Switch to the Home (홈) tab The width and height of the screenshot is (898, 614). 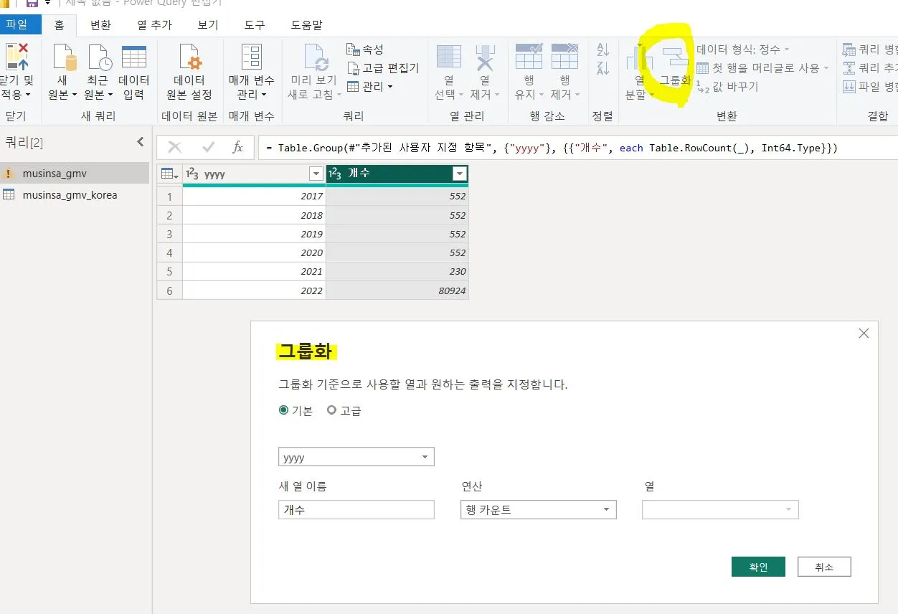pyautogui.click(x=60, y=25)
